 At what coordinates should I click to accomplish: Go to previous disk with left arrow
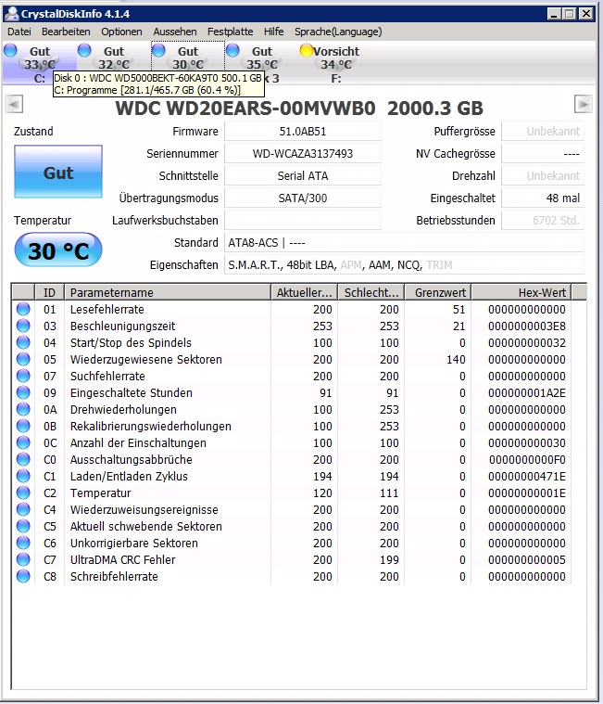[14, 105]
